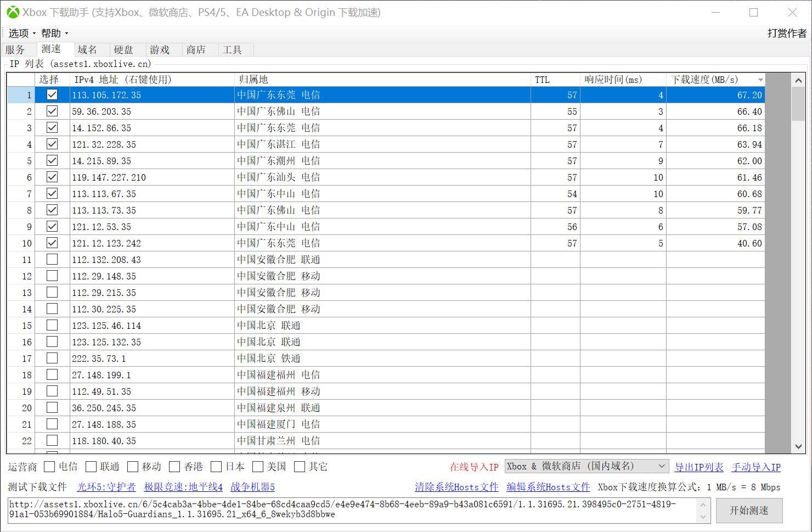Enable the 移动 carrier filter checkbox
This screenshot has height=532, width=812.
click(x=133, y=467)
